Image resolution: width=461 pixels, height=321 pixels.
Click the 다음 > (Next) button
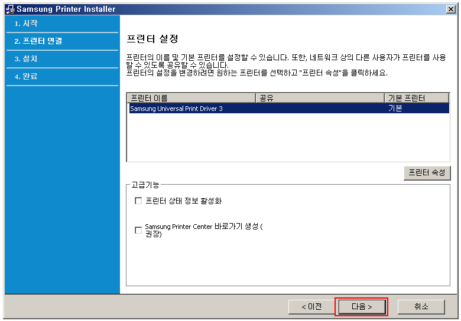point(362,307)
